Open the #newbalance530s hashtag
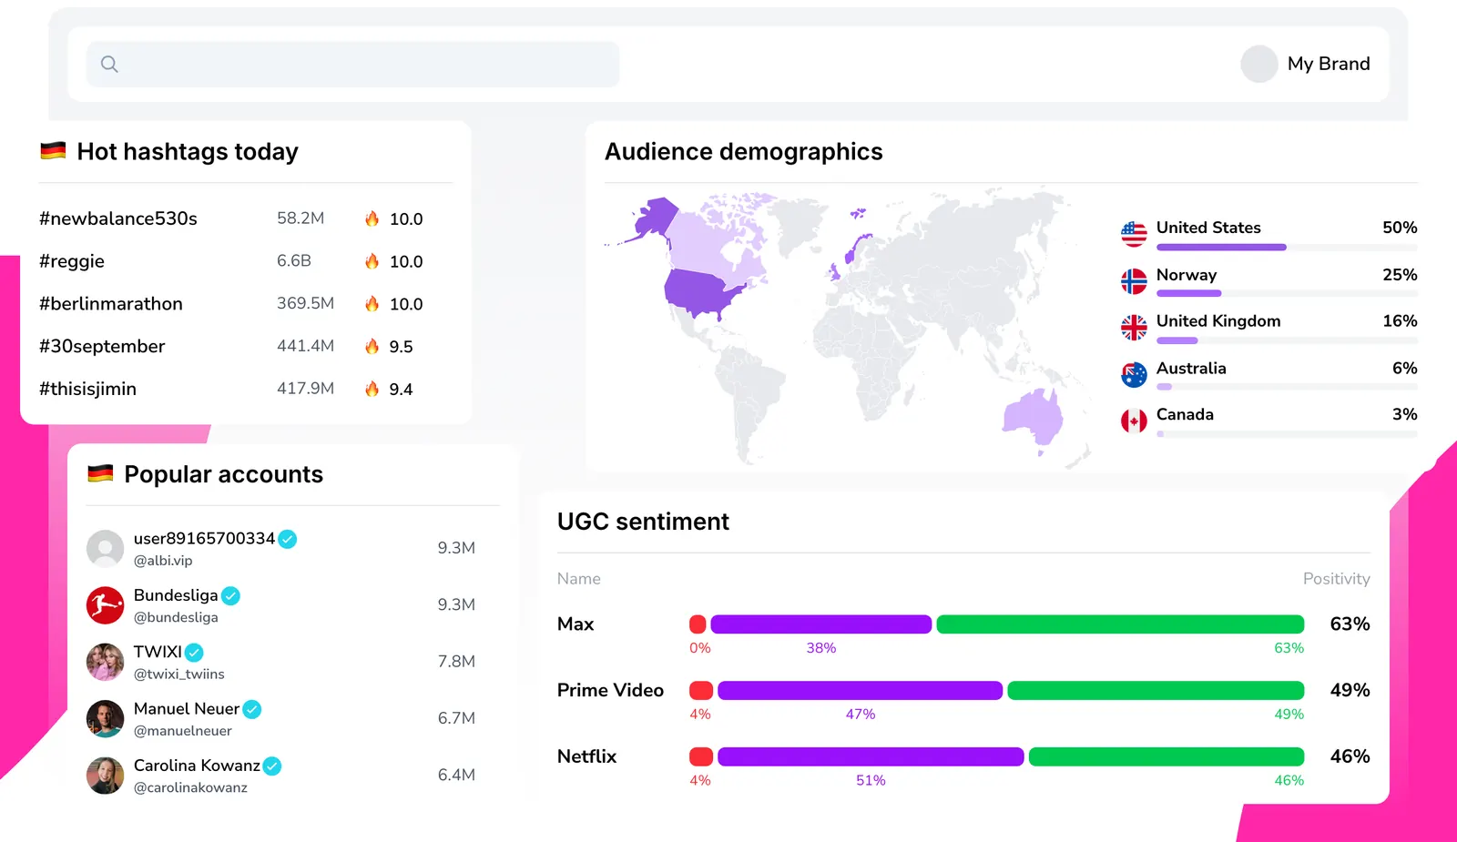The width and height of the screenshot is (1457, 842). coord(118,218)
